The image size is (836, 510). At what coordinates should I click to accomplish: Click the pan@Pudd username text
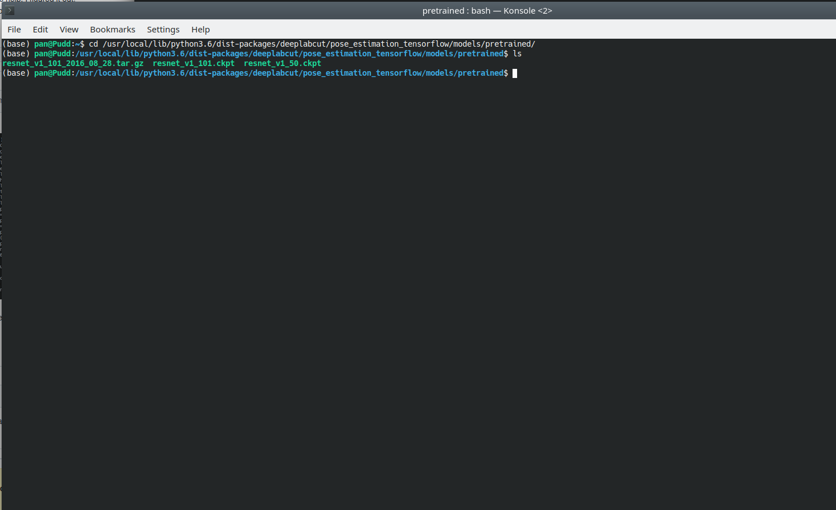click(x=52, y=43)
